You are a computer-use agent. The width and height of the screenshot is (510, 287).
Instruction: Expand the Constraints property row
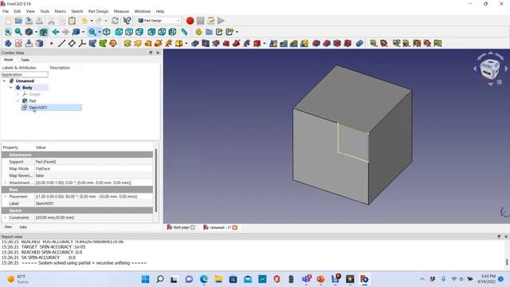pos(5,218)
